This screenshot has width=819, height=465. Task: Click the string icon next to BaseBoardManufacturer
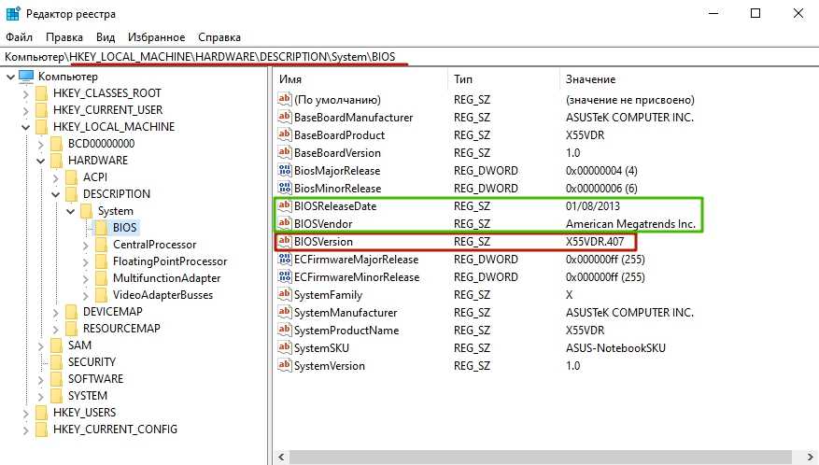(x=285, y=118)
